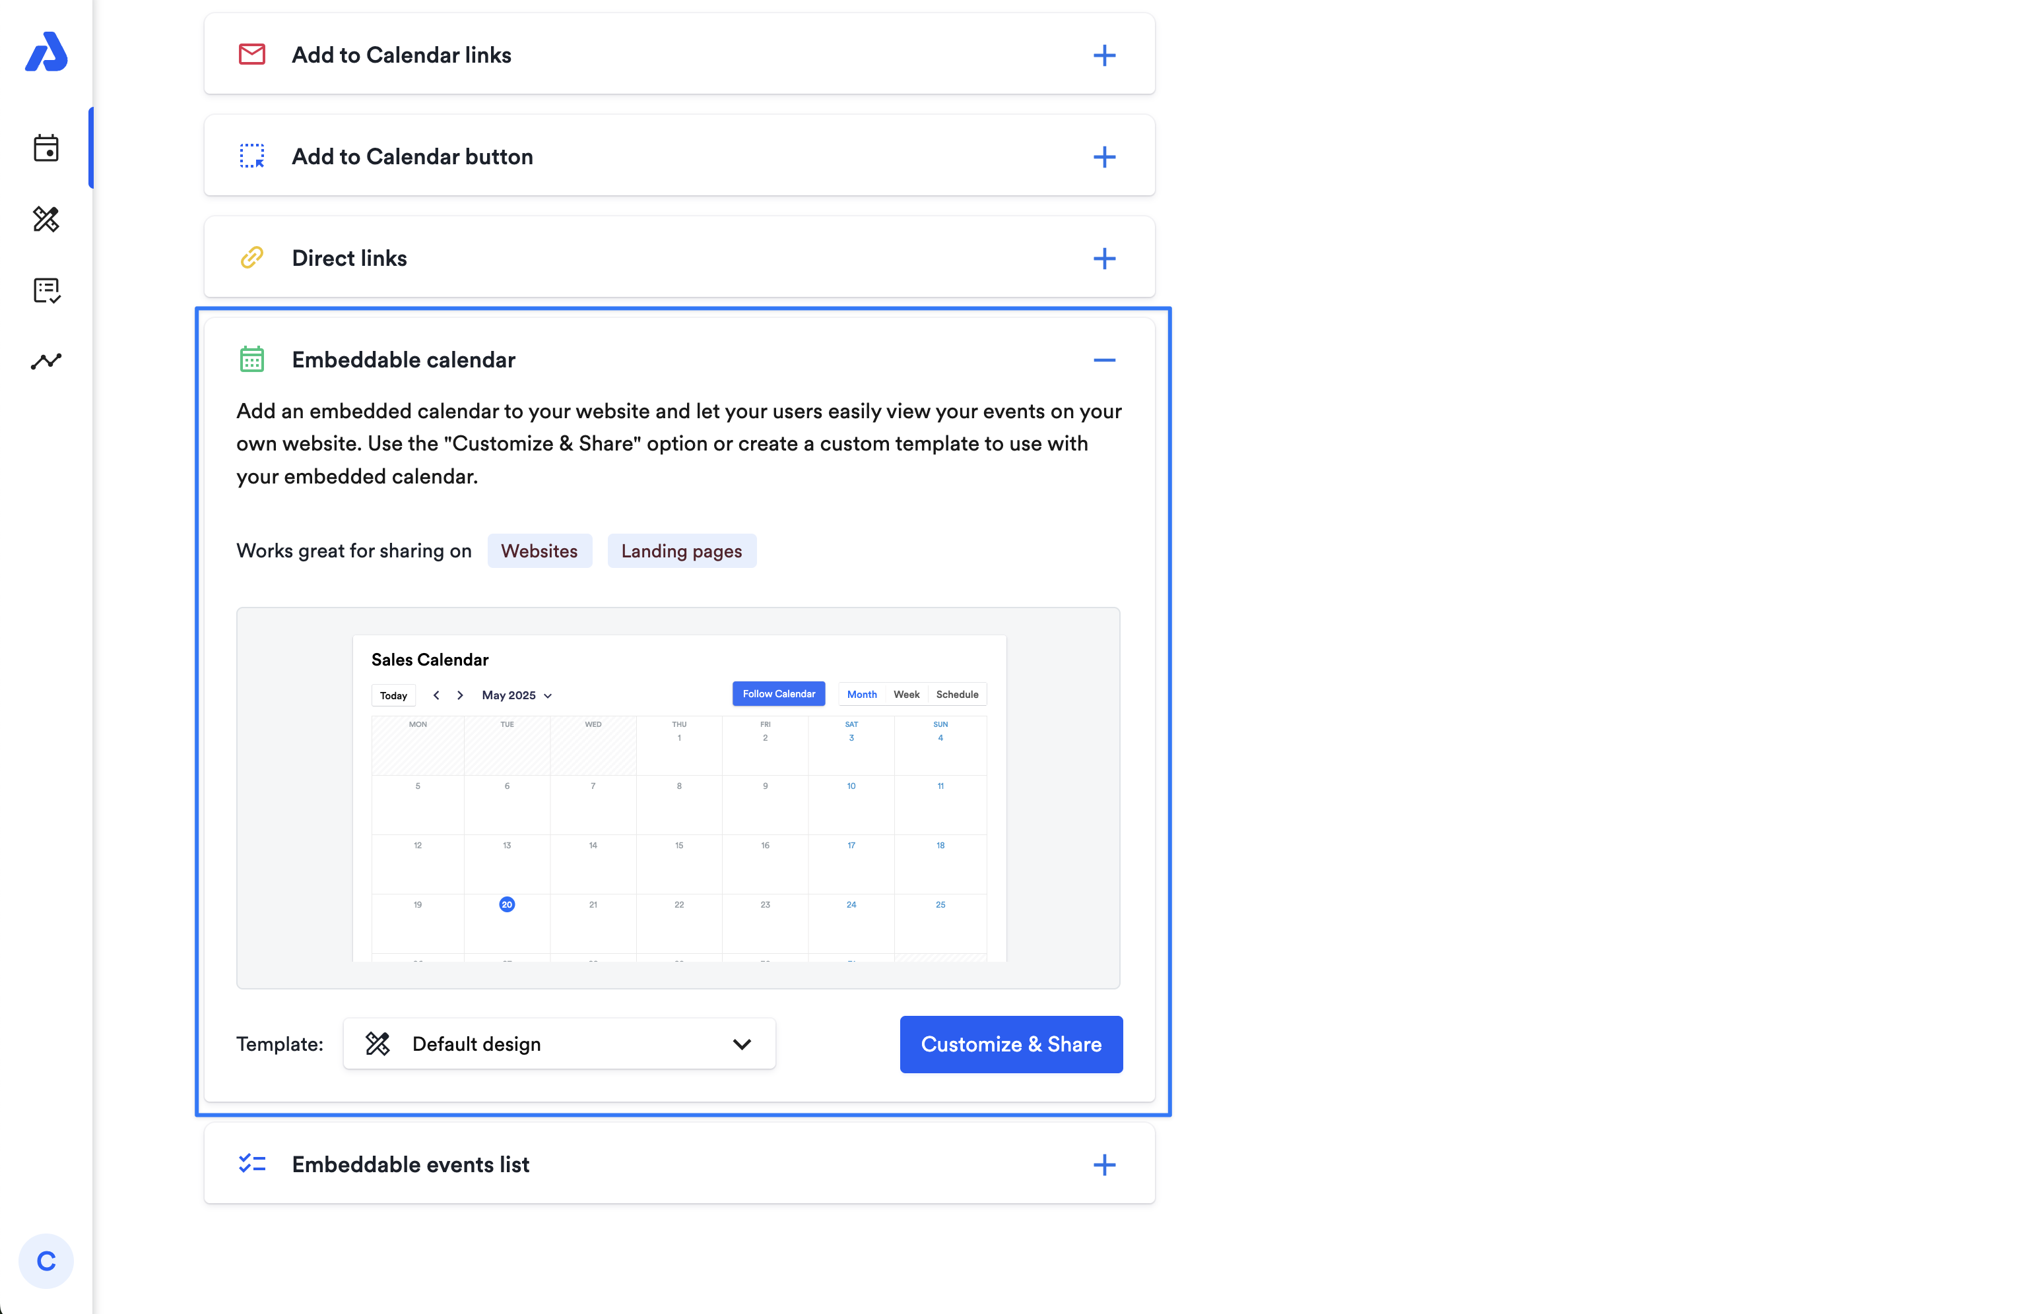This screenshot has height=1314, width=2034.
Task: Open the design templates sidebar icon
Action: [x=46, y=219]
